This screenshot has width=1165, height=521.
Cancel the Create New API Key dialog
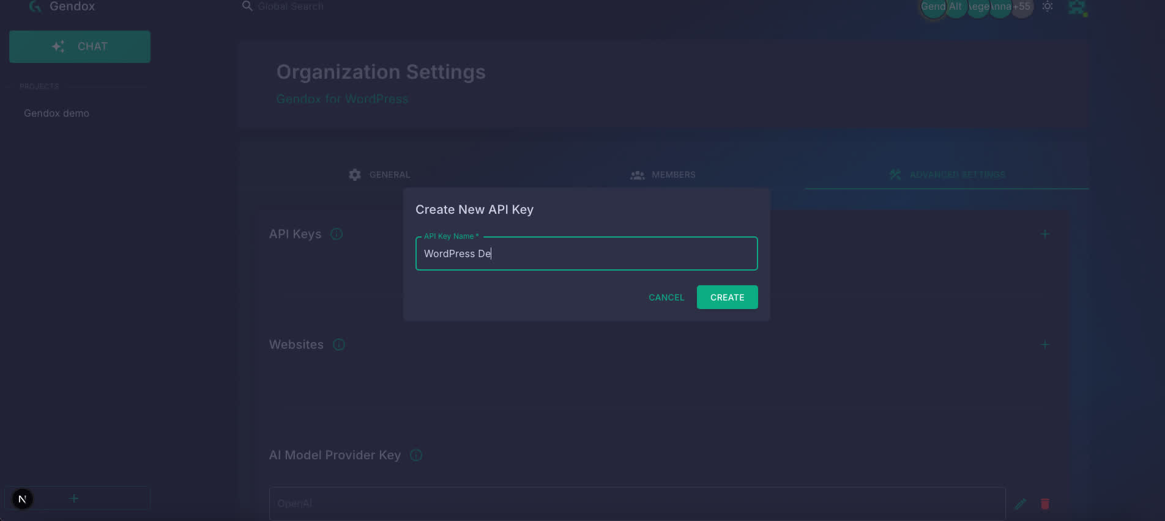click(666, 297)
